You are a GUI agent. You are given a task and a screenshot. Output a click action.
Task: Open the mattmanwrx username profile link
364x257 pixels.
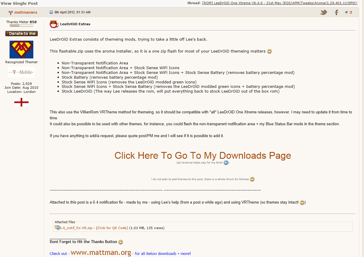click(26, 12)
